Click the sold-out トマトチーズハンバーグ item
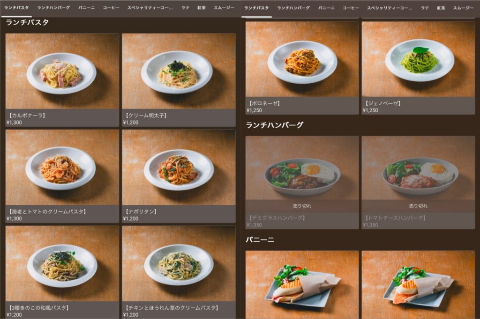Image resolution: width=480 pixels, height=319 pixels. pyautogui.click(x=418, y=182)
